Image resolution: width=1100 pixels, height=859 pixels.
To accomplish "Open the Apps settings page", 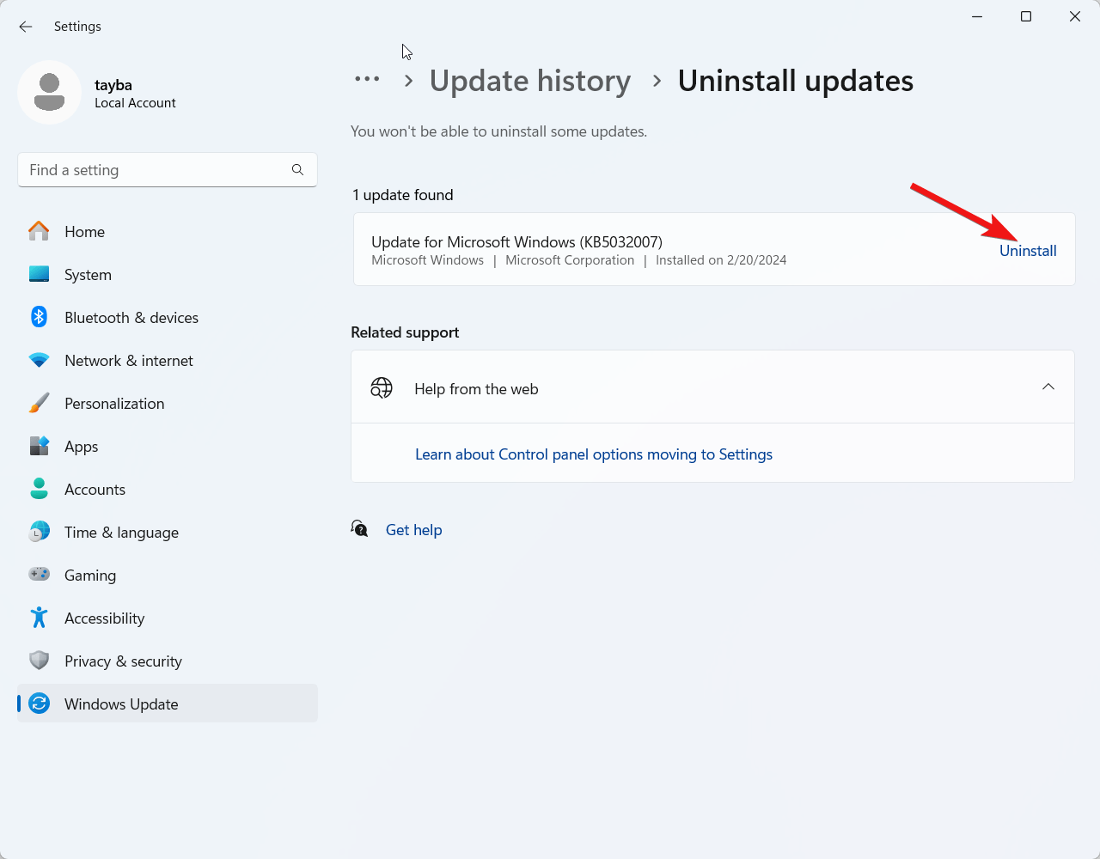I will [x=82, y=447].
